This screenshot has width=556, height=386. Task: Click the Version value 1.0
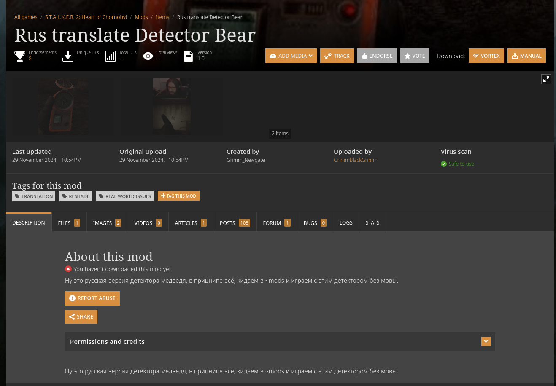coord(201,59)
